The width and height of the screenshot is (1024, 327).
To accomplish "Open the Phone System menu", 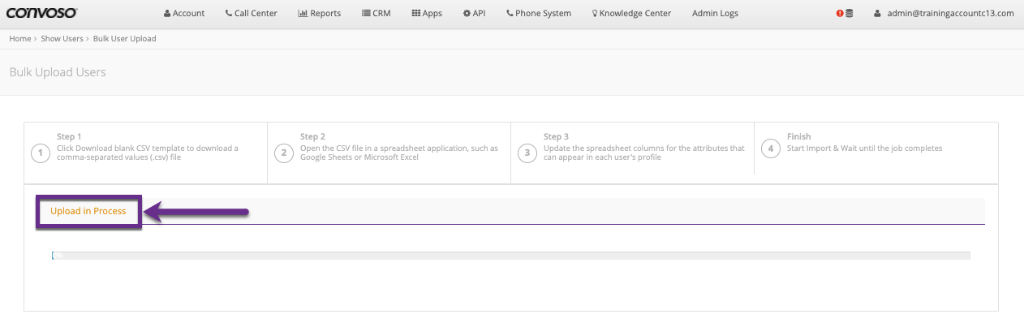I will pyautogui.click(x=538, y=14).
